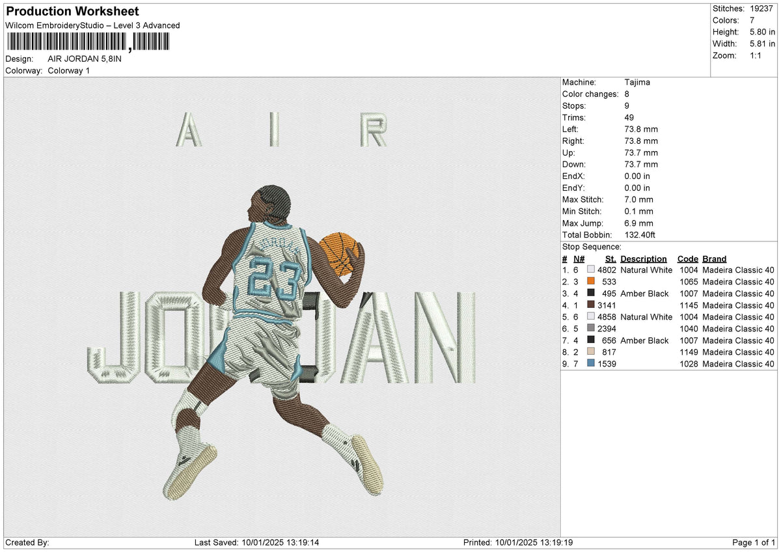Screen dimensions: 781x552
Task: Click the barcode under the worksheet title
Action: coord(87,42)
